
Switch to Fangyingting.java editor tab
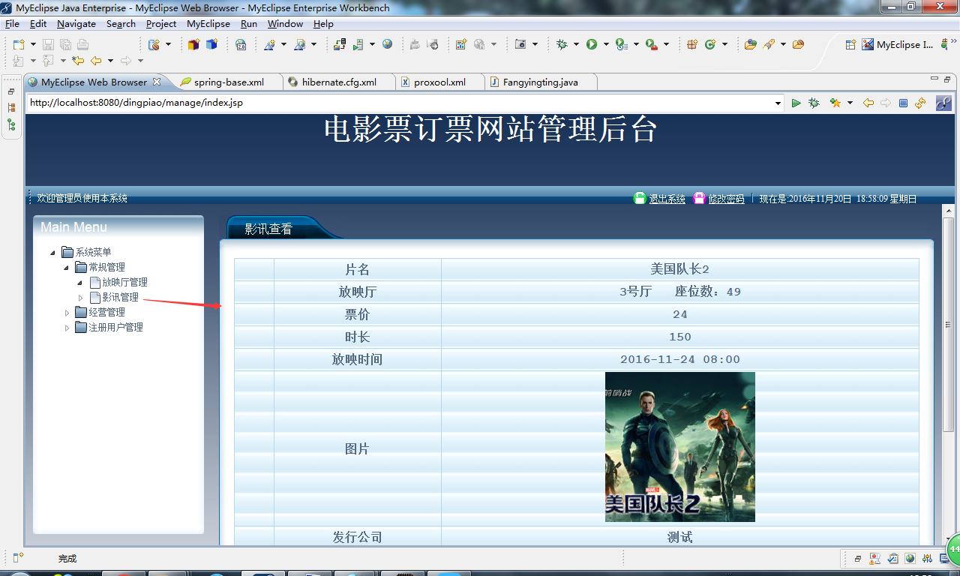(x=540, y=82)
